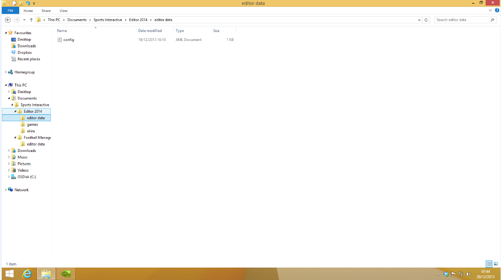
Task: Customize Quick Access Toolbar dropdown
Action: pos(34,3)
